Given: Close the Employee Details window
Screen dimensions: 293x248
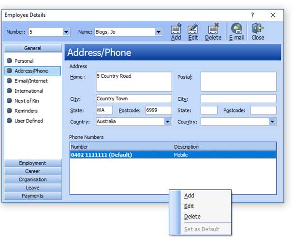Looking at the screenshot, I should point(273,15).
